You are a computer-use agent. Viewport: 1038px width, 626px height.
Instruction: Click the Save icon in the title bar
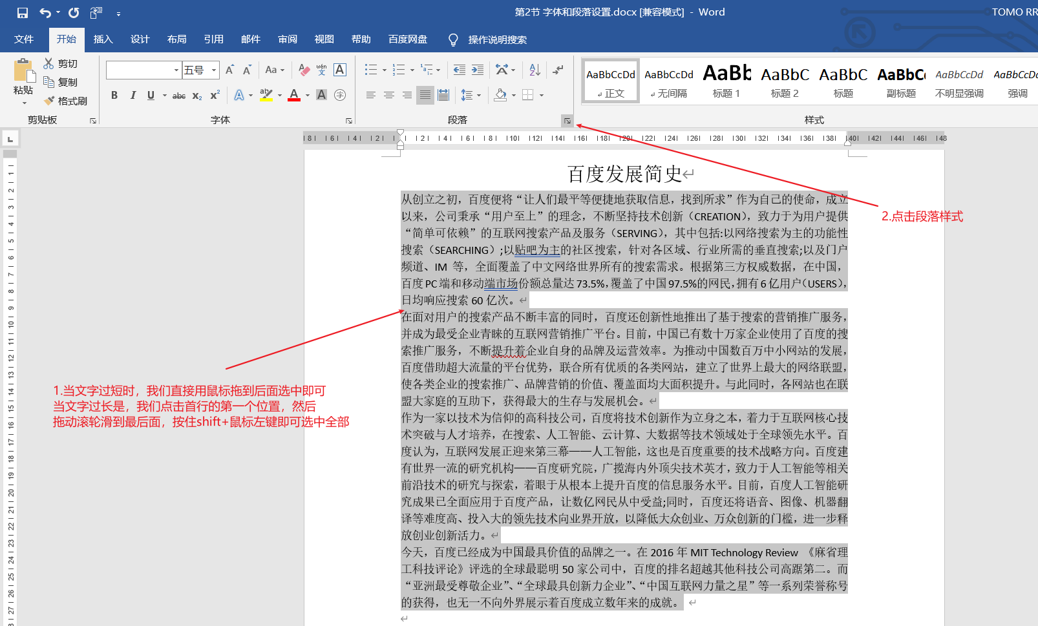pyautogui.click(x=23, y=12)
